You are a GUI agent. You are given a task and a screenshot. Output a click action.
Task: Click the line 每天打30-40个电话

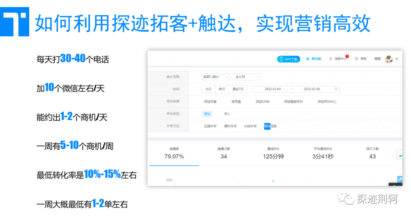click(73, 59)
